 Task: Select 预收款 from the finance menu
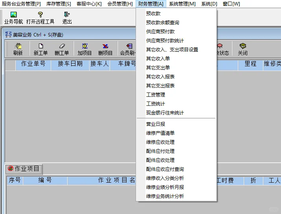pyautogui.click(x=176, y=14)
